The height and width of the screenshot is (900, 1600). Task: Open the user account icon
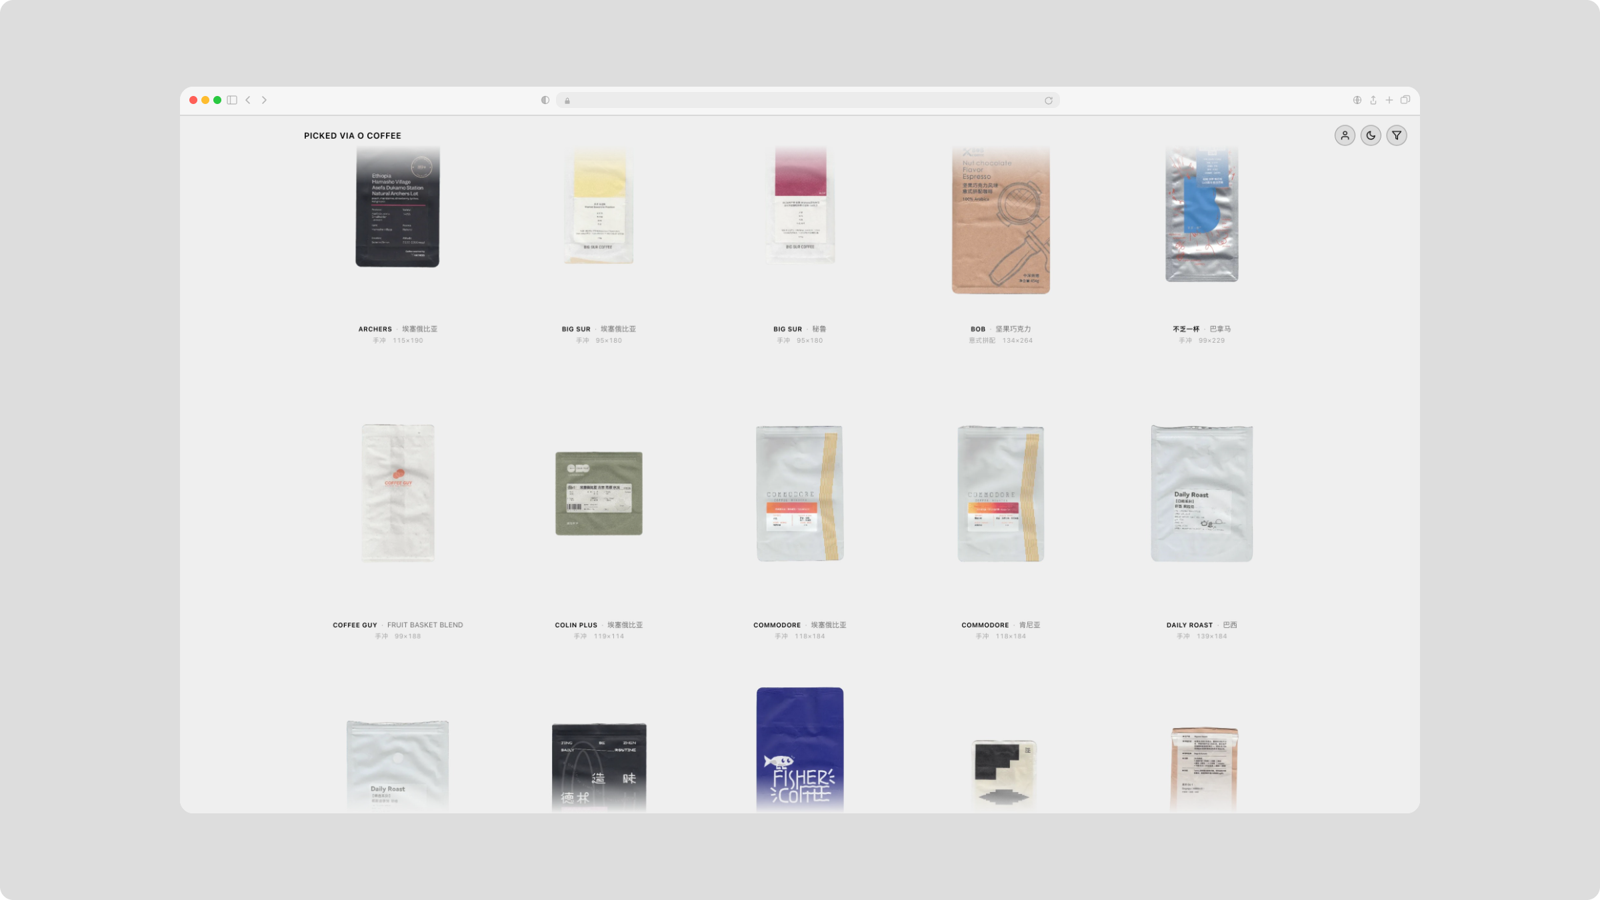1345,135
